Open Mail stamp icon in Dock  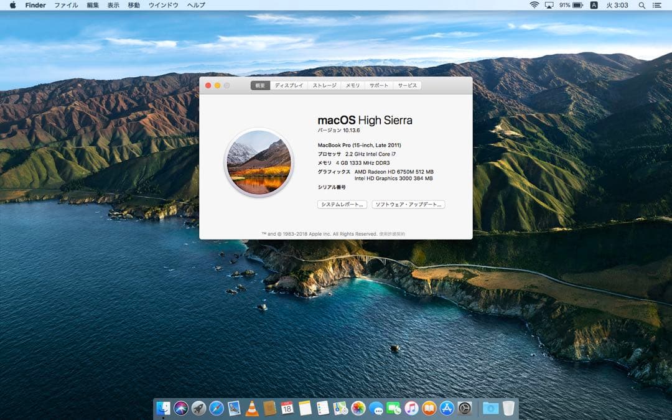click(234, 408)
